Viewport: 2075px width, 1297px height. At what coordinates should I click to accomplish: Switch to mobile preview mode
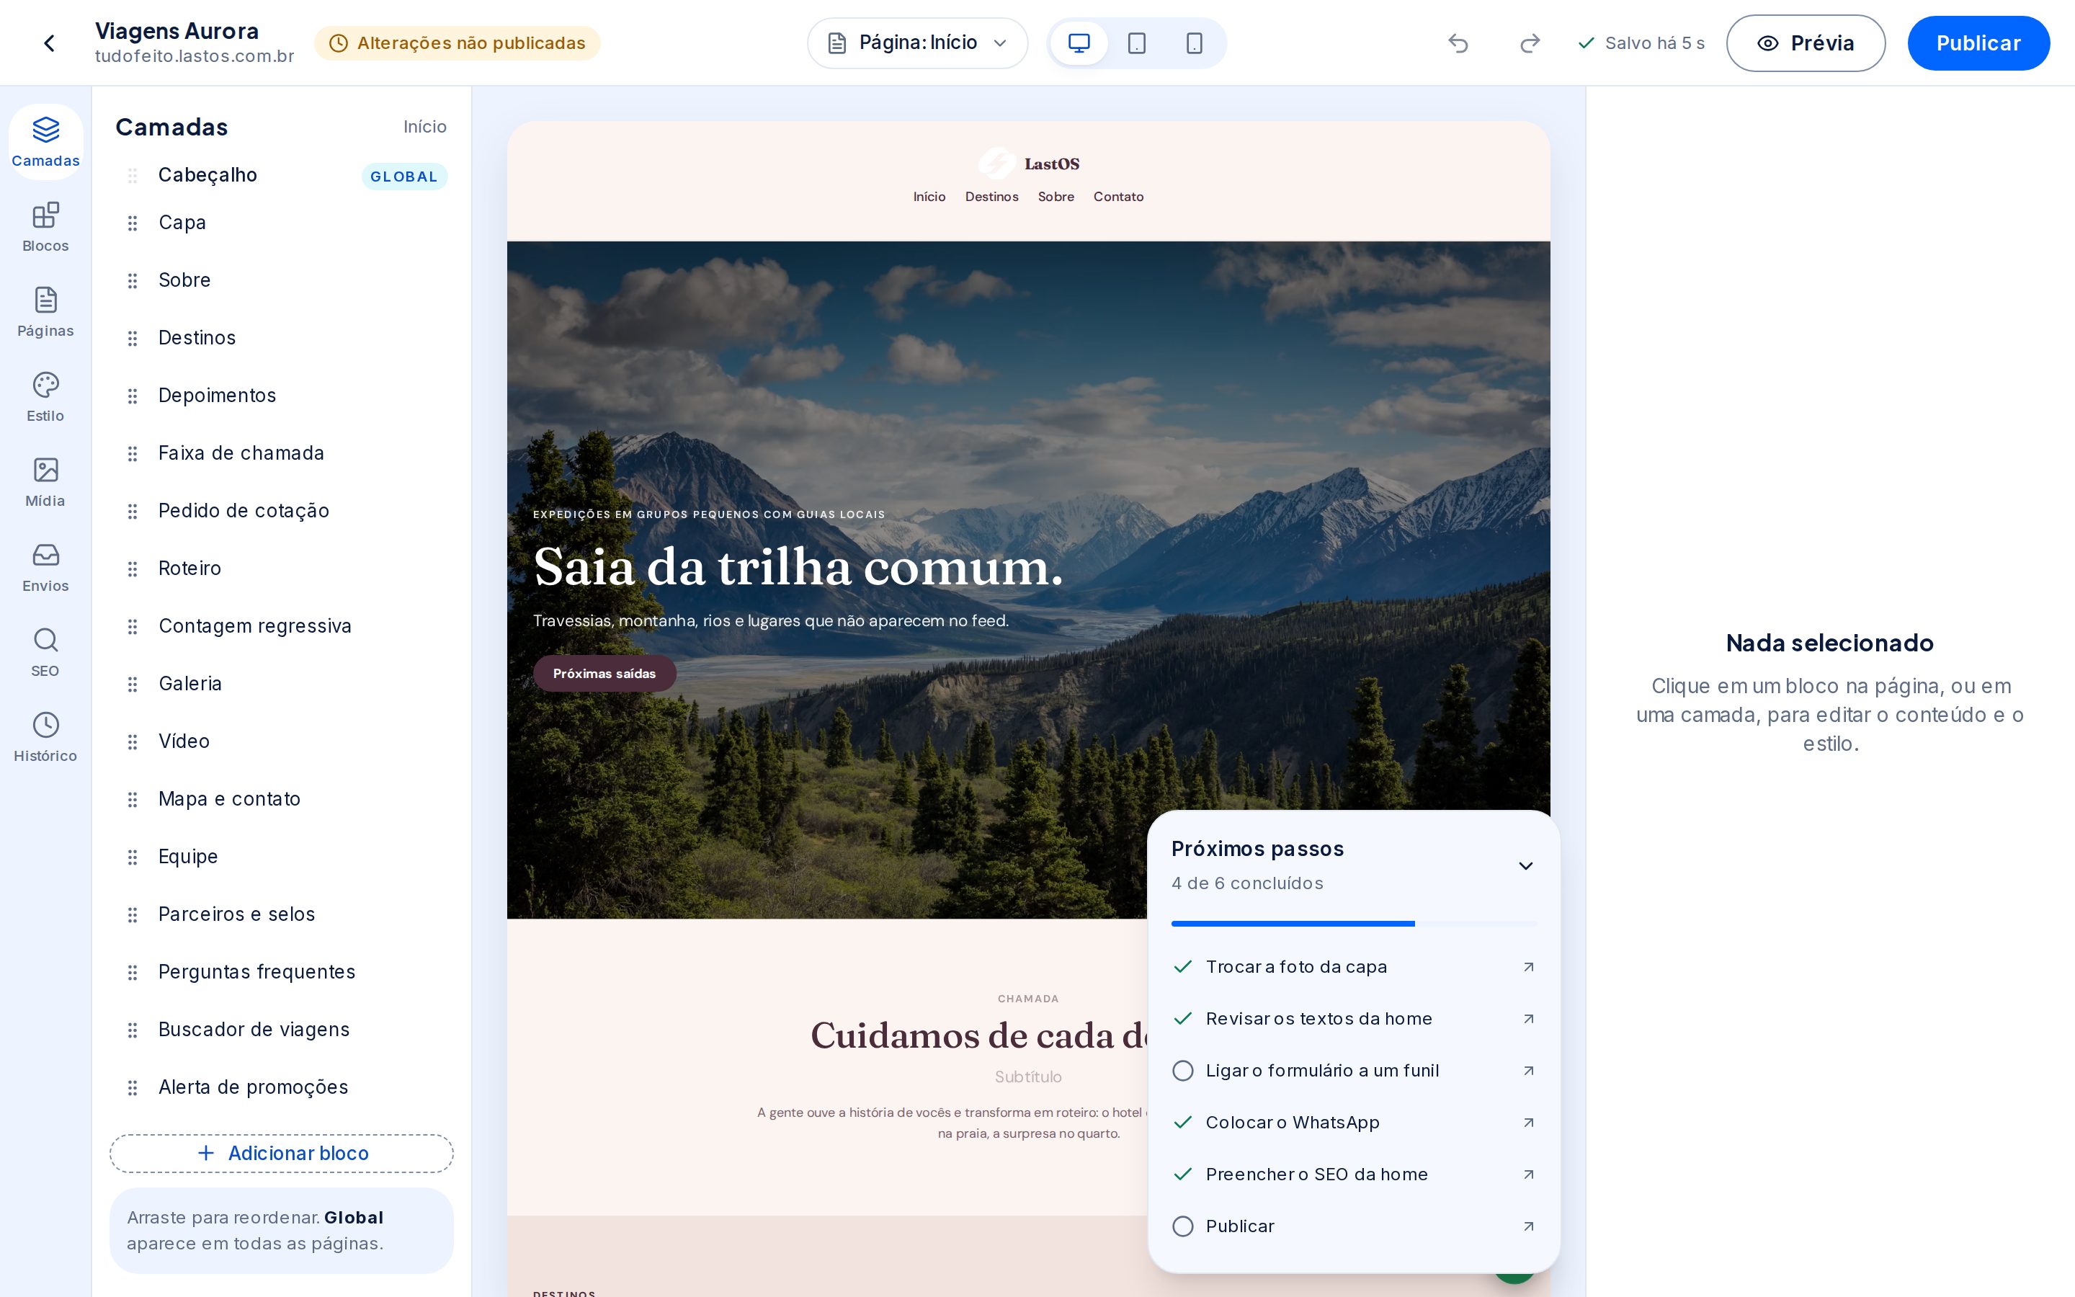point(1194,43)
